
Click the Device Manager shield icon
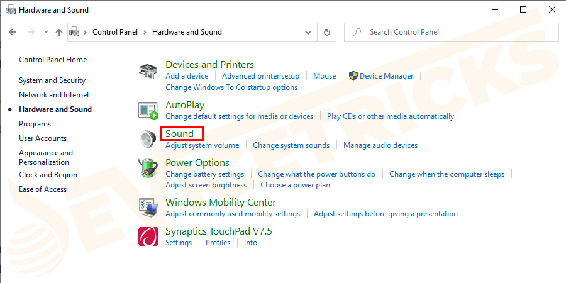coord(353,76)
